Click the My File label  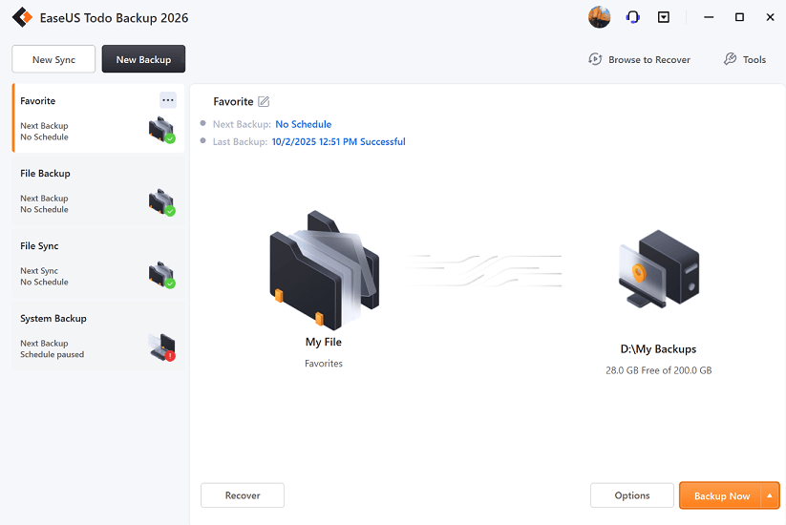324,342
